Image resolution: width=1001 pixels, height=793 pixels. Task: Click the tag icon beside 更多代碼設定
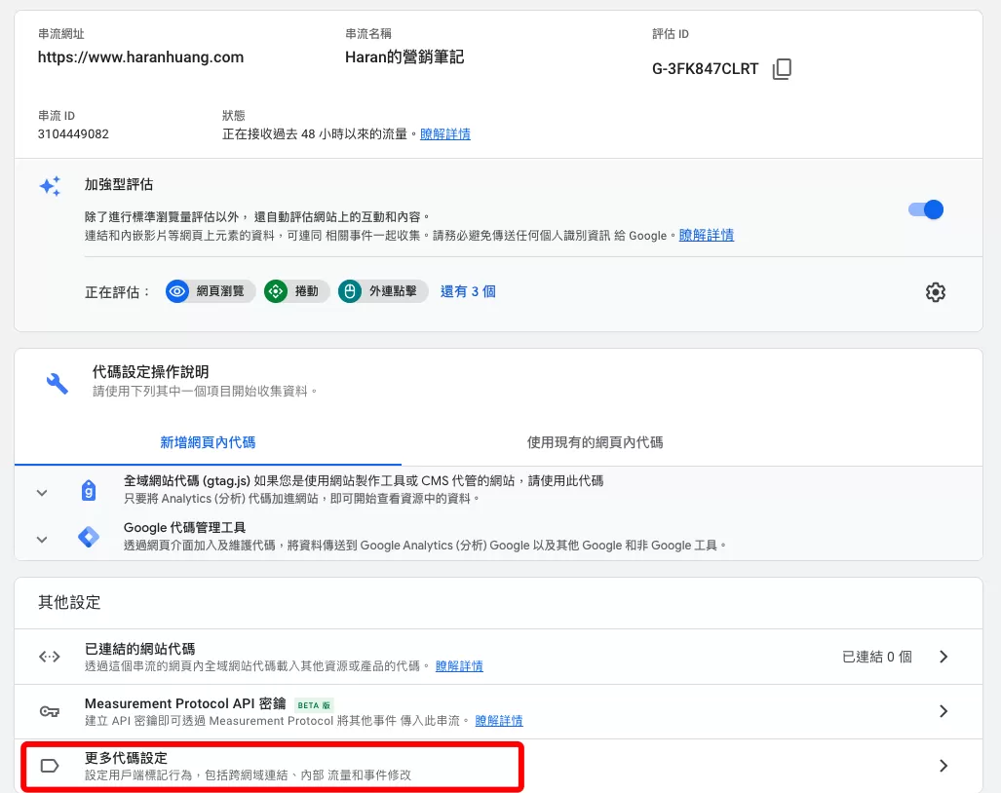(x=50, y=766)
